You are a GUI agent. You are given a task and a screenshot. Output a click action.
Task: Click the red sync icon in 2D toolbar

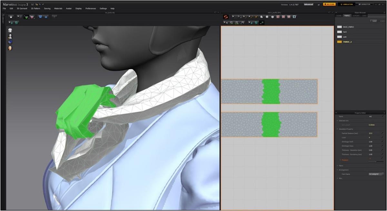coord(226,16)
